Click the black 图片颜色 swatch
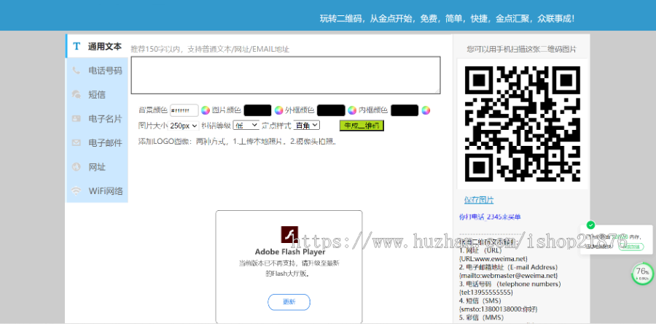Image resolution: width=656 pixels, height=324 pixels. coord(258,110)
